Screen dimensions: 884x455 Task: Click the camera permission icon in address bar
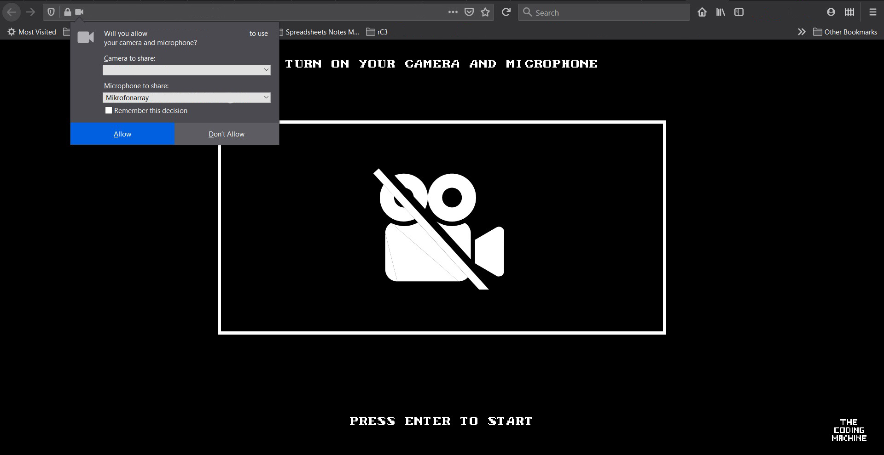[79, 12]
